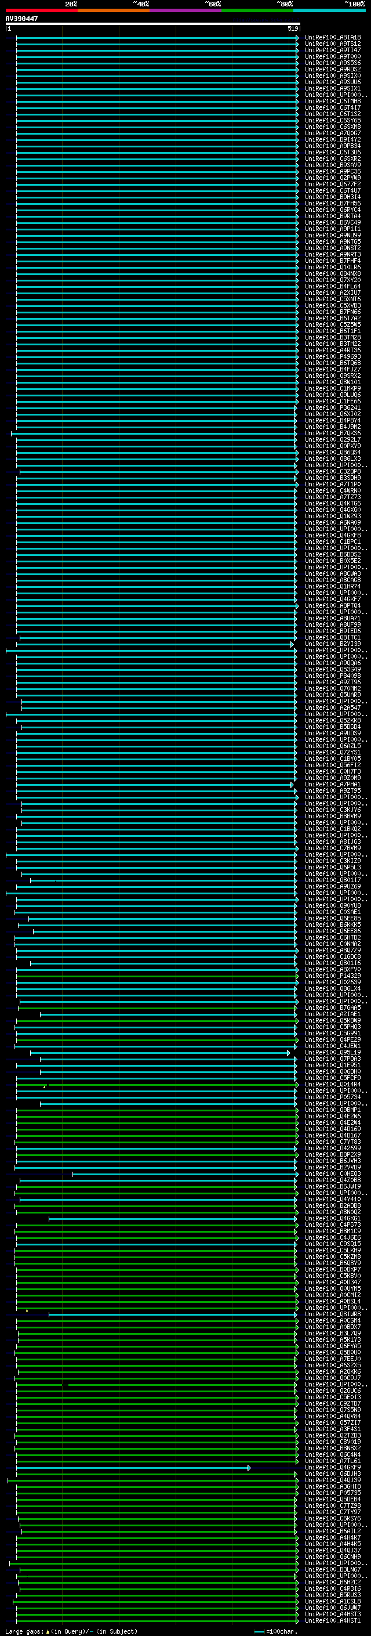This screenshot has width=371, height=1636.
Task: Click the UniRef100_Q6EE85 entry
Action: [x=333, y=918]
